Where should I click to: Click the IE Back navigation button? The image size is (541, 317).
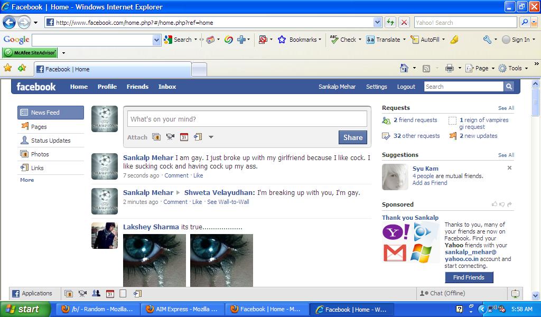point(10,23)
